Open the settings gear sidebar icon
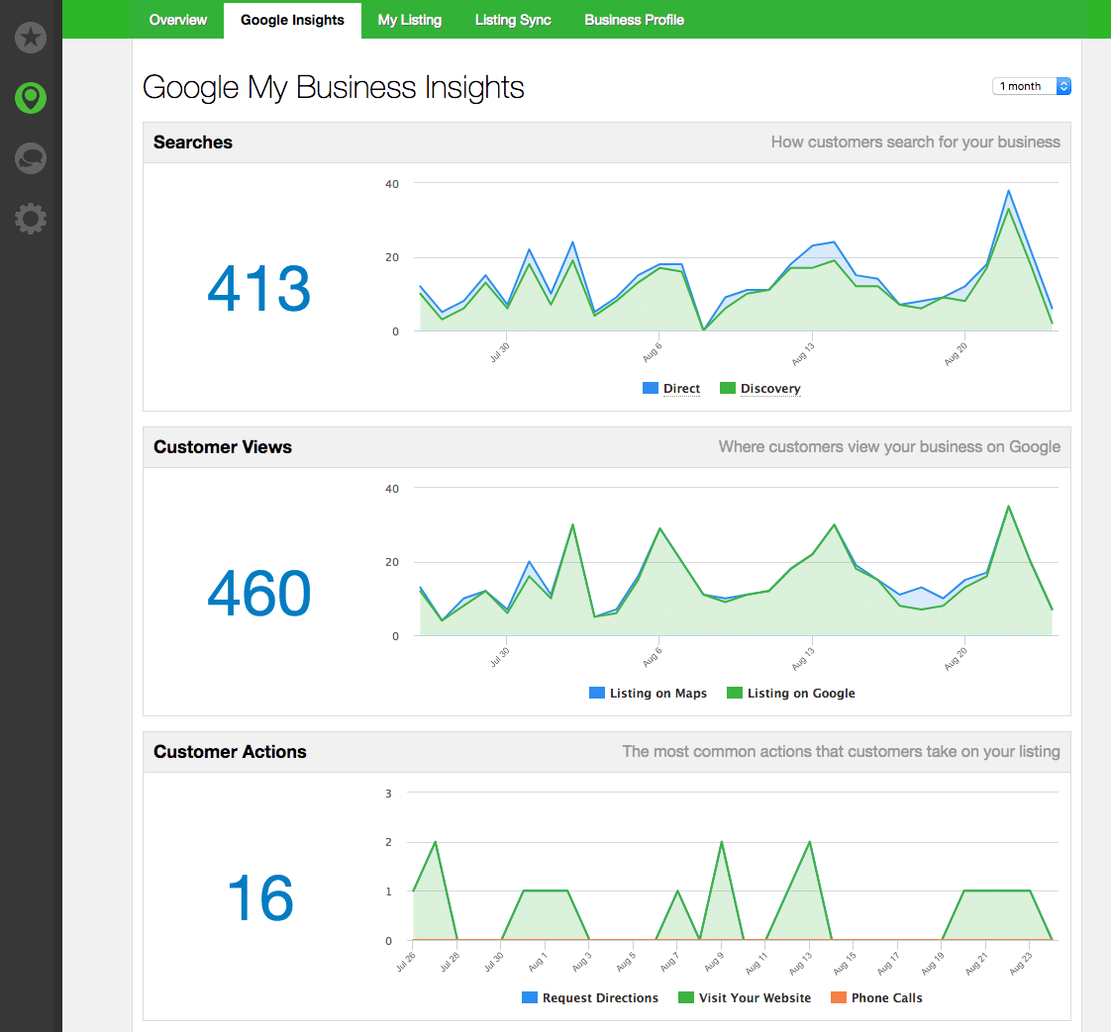1111x1032 pixels. point(31,219)
